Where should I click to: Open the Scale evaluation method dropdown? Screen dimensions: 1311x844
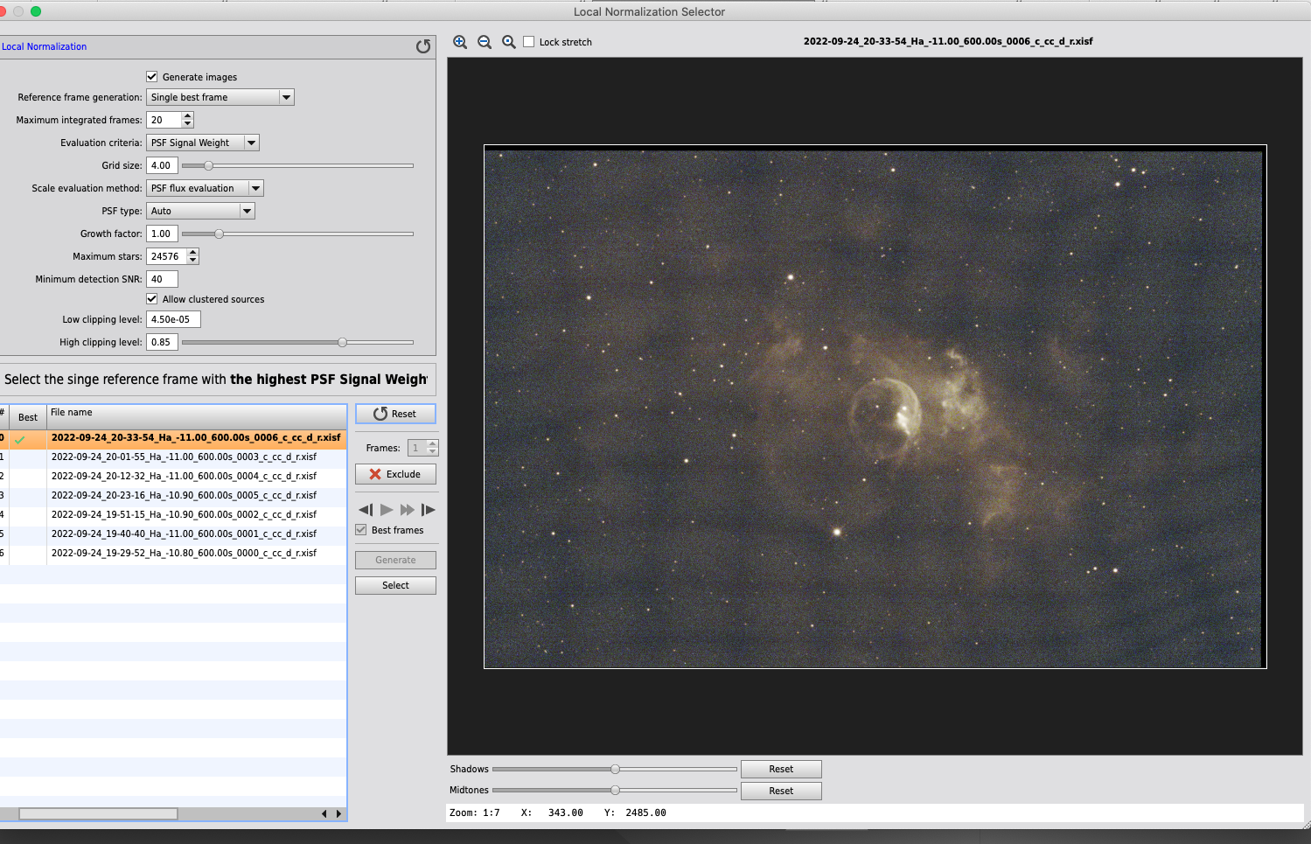[x=205, y=188]
